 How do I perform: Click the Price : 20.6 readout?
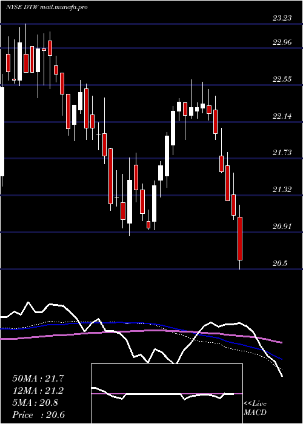[38, 415]
